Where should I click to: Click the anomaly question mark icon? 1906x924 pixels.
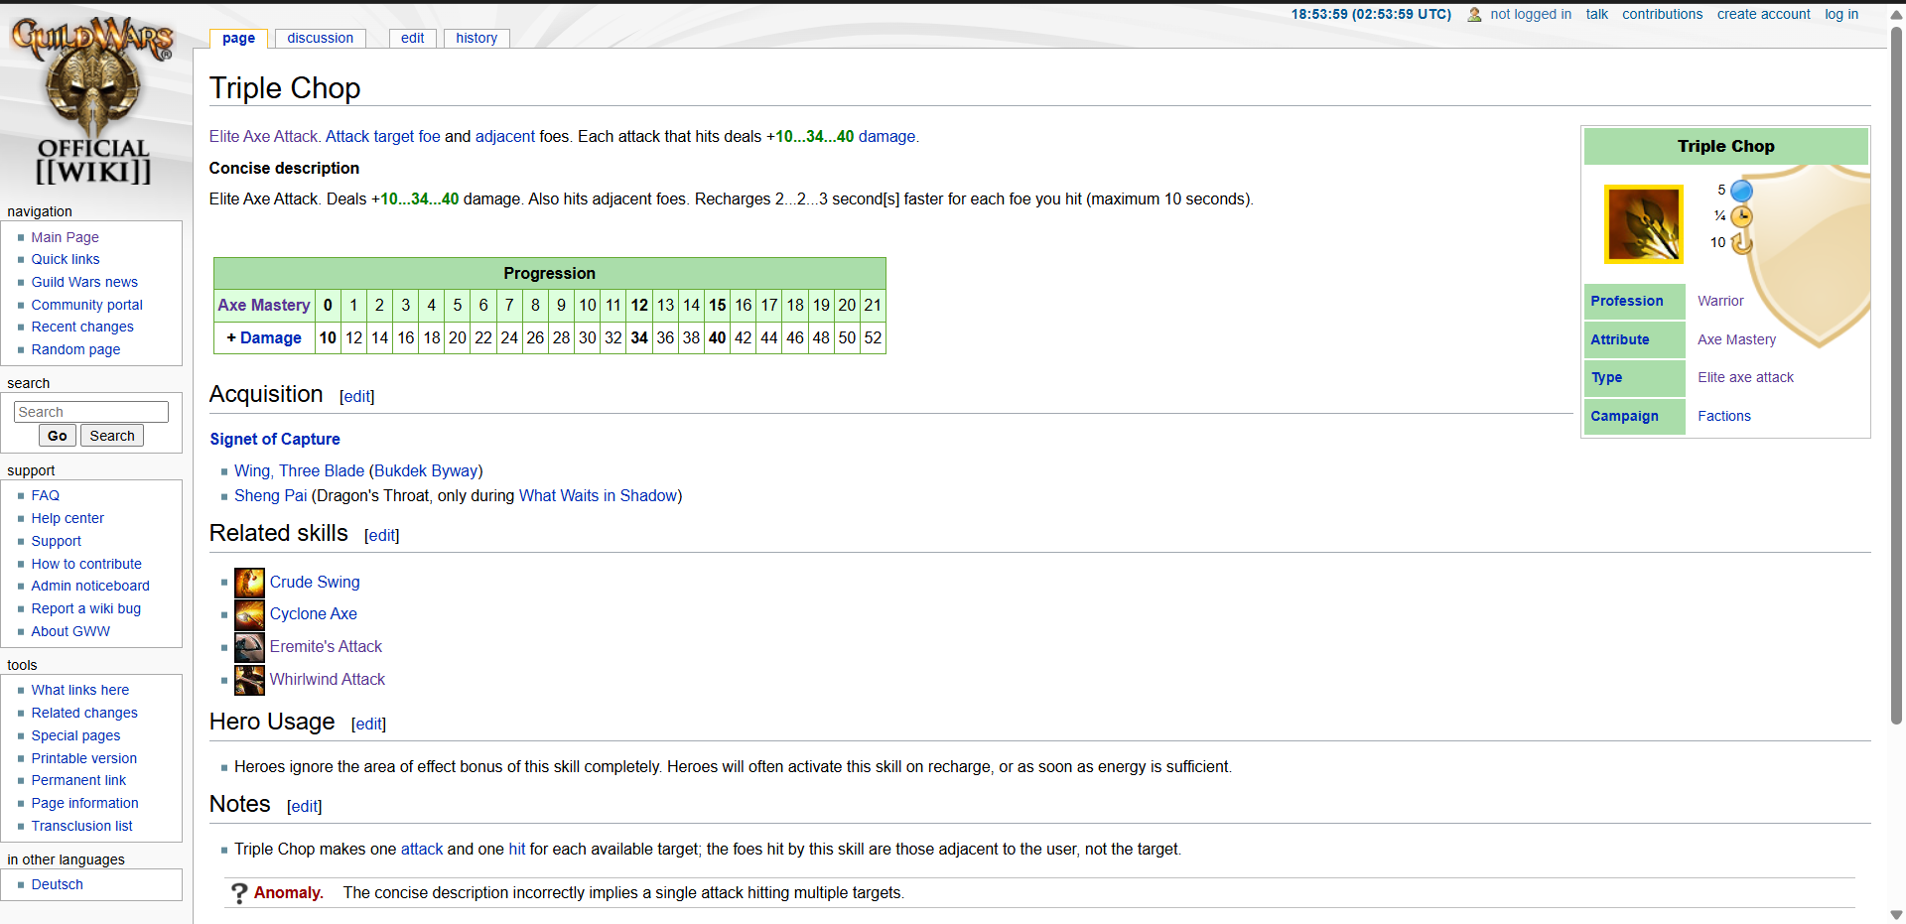point(239,893)
